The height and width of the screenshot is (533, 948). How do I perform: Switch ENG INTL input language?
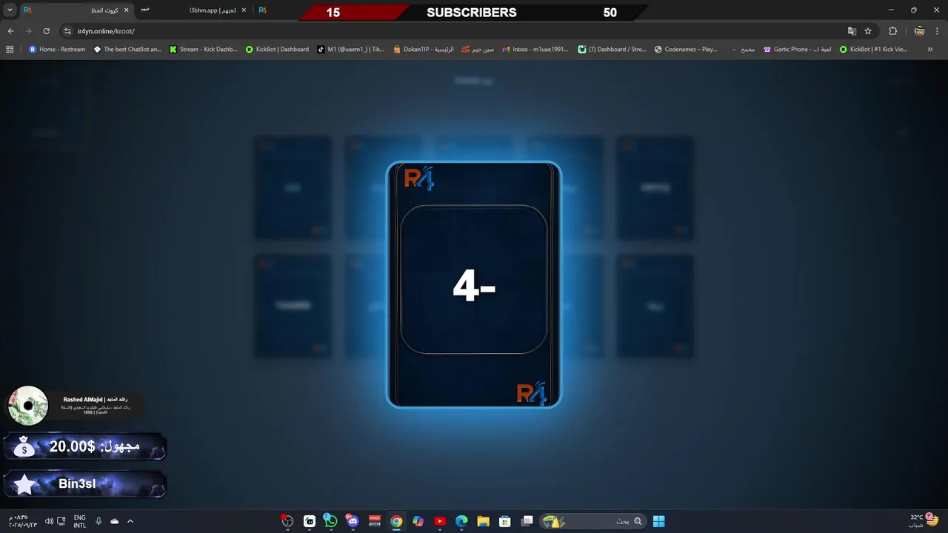pyautogui.click(x=79, y=521)
